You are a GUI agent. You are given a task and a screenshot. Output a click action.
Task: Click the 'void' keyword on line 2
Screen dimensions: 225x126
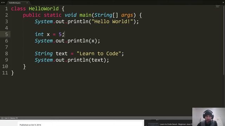tap(70, 15)
